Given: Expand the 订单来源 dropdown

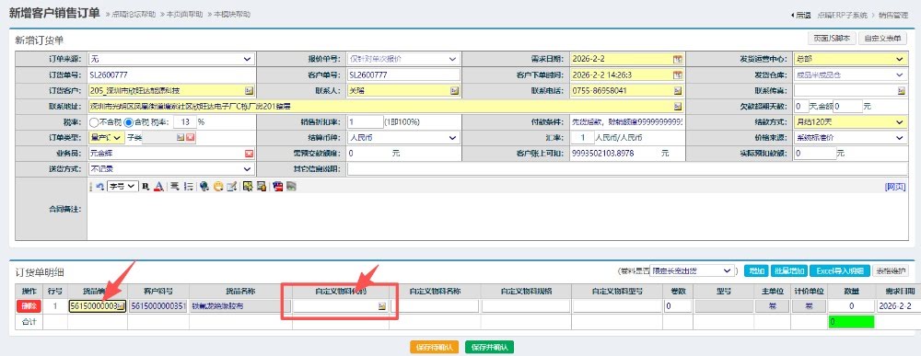Looking at the screenshot, I should click(171, 59).
